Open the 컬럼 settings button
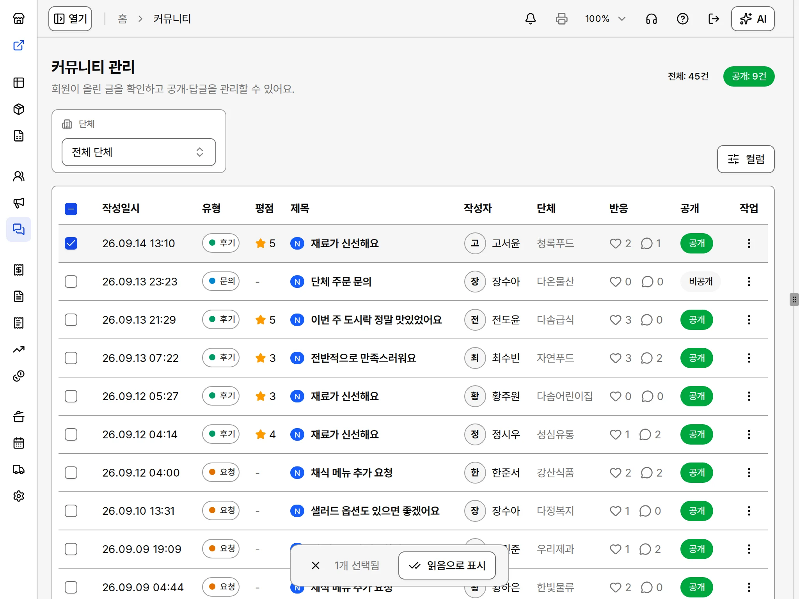This screenshot has width=799, height=599. coord(746,159)
